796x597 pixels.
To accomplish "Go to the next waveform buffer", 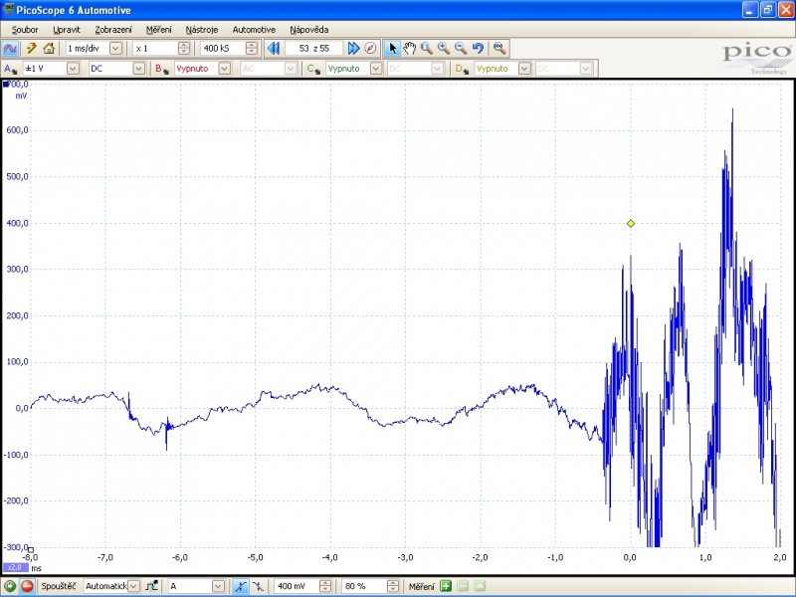I will [x=353, y=48].
